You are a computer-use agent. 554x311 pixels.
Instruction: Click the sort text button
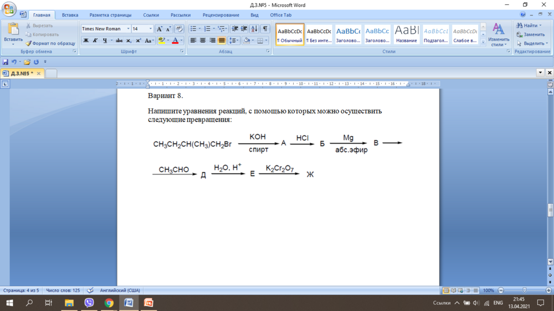point(254,29)
